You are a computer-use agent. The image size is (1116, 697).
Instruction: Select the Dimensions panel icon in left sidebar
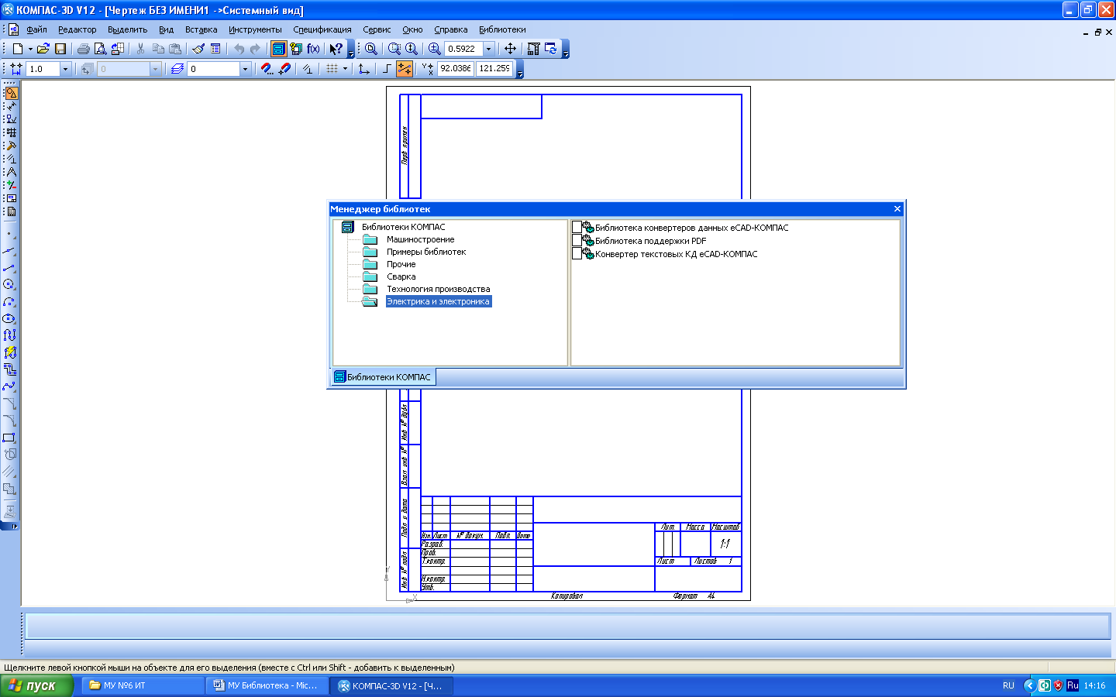pyautogui.click(x=11, y=106)
